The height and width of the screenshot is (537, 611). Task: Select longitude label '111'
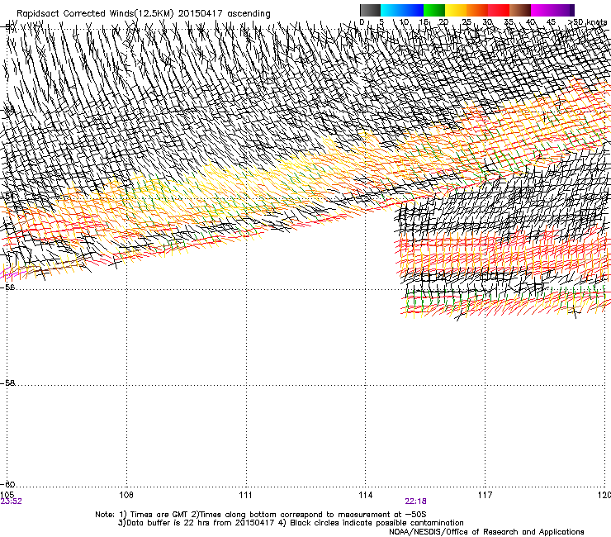[245, 495]
